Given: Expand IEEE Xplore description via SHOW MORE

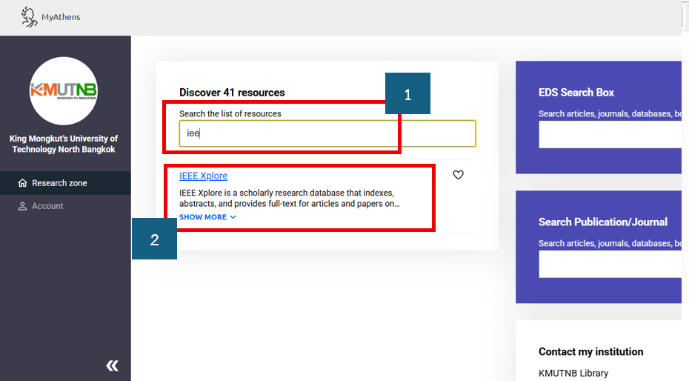Looking at the screenshot, I should pyautogui.click(x=203, y=217).
